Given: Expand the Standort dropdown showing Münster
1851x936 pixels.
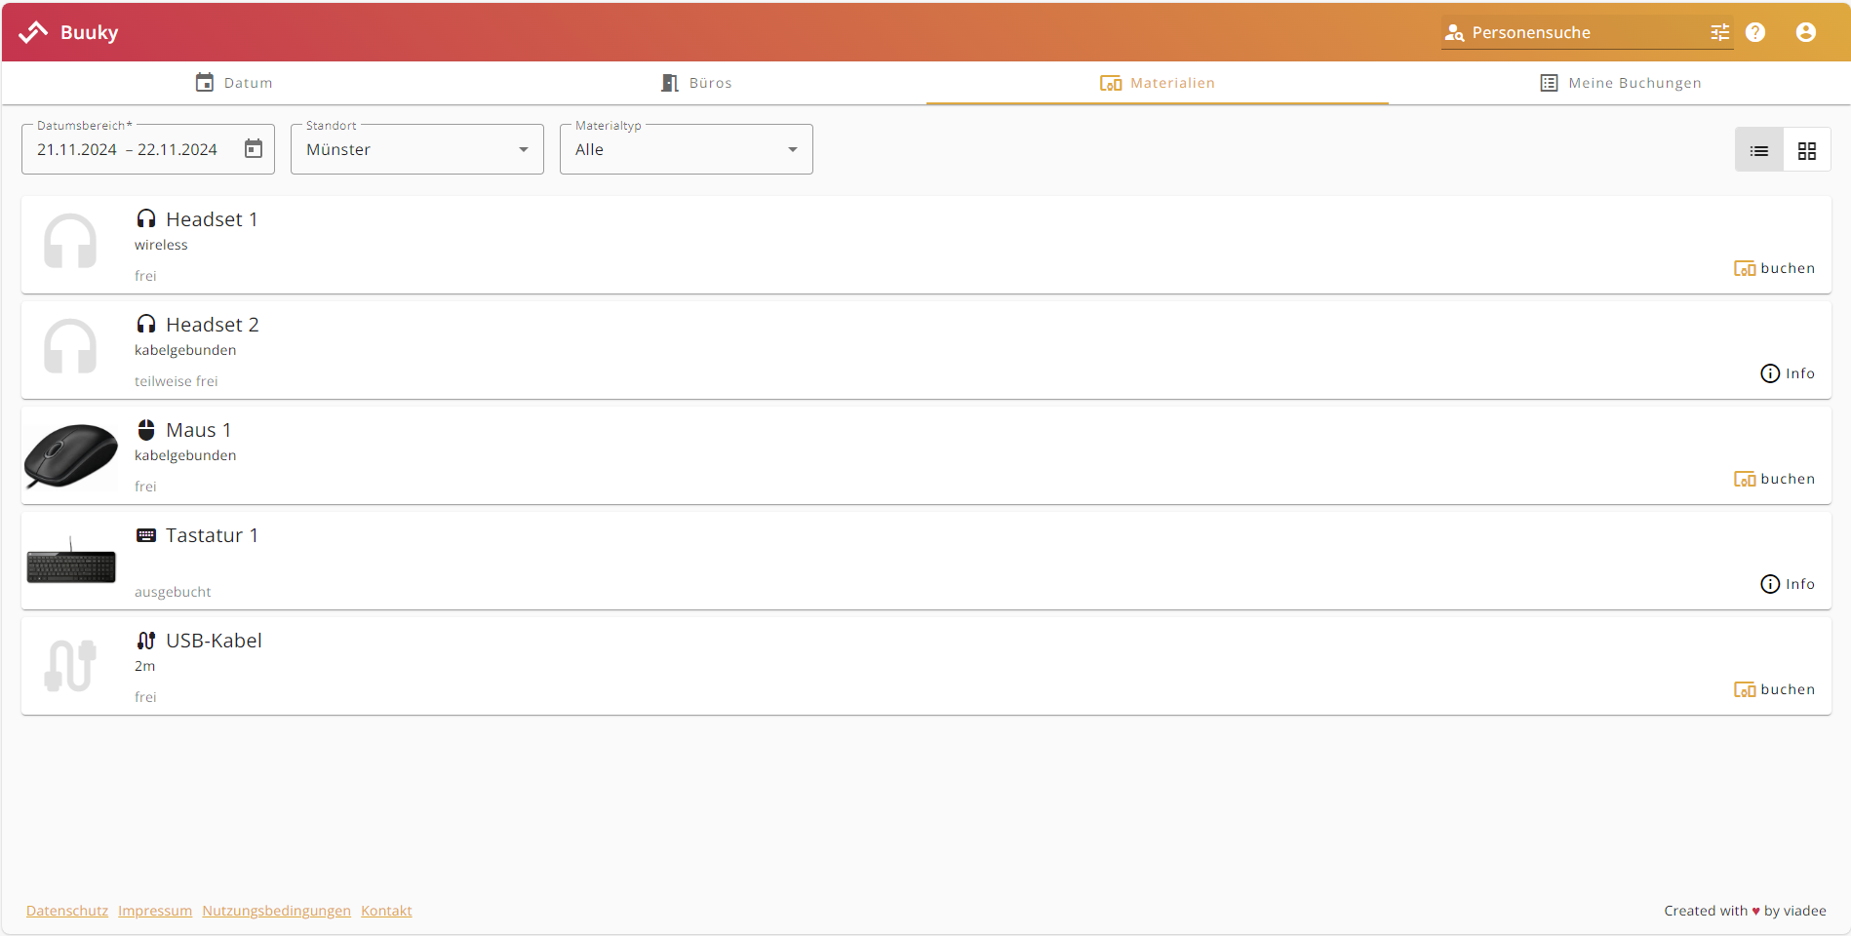Looking at the screenshot, I should pyautogui.click(x=417, y=149).
